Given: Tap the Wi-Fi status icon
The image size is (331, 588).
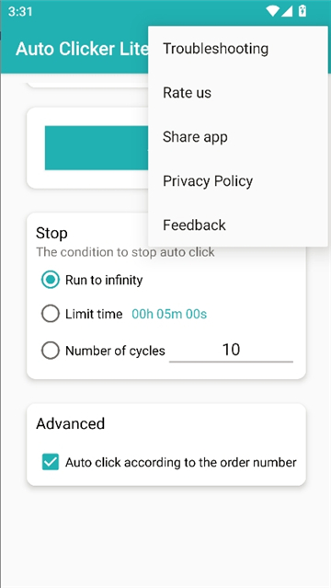Looking at the screenshot, I should point(272,12).
